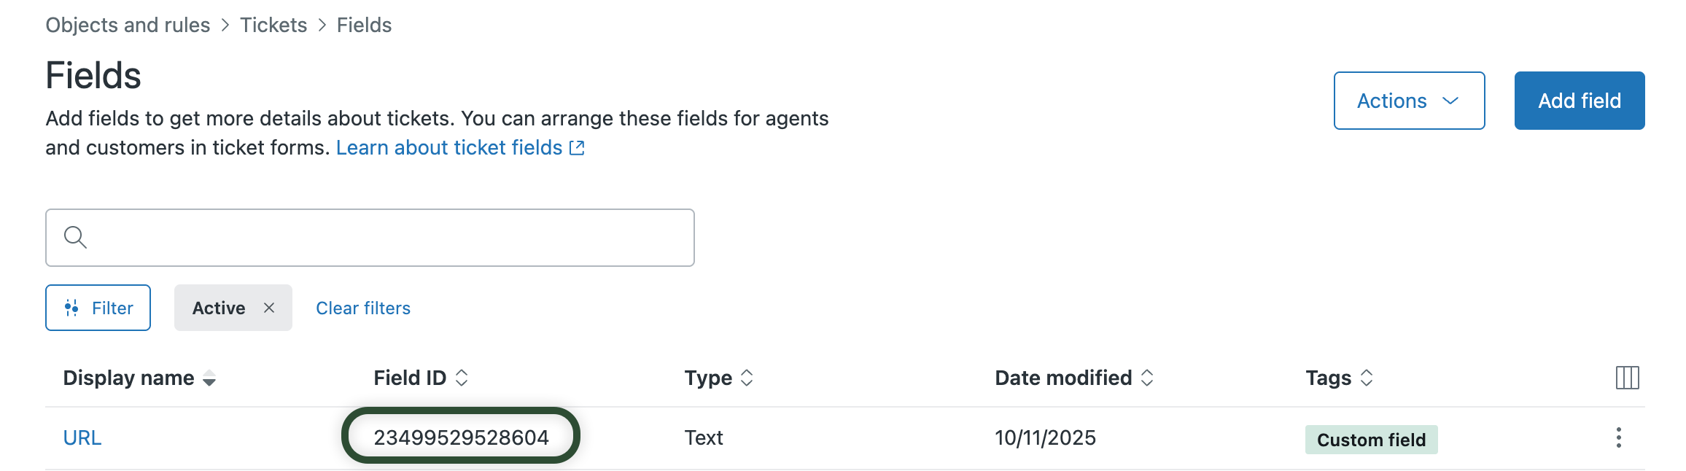This screenshot has height=471, width=1686.
Task: Toggle Display name sort order
Action: (209, 379)
